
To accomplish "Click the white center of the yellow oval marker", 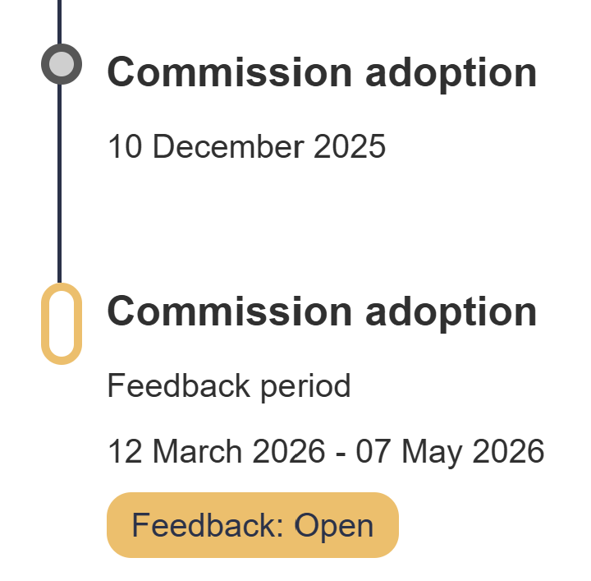I will click(61, 323).
